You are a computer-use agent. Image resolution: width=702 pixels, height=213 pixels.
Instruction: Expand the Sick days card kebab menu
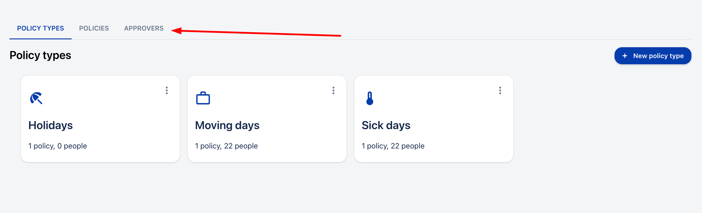(x=500, y=90)
